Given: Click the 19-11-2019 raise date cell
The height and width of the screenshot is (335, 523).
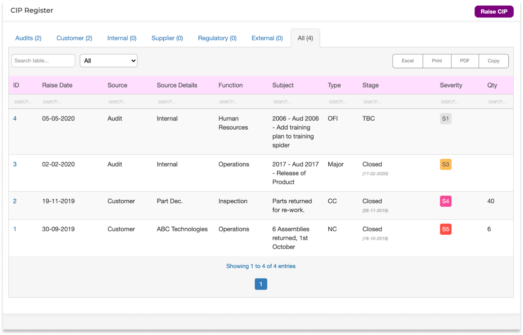Looking at the screenshot, I should (58, 201).
